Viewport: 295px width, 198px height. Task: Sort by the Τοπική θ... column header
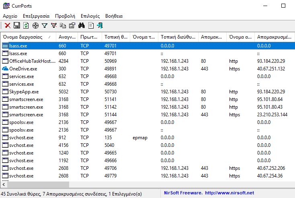click(116, 37)
